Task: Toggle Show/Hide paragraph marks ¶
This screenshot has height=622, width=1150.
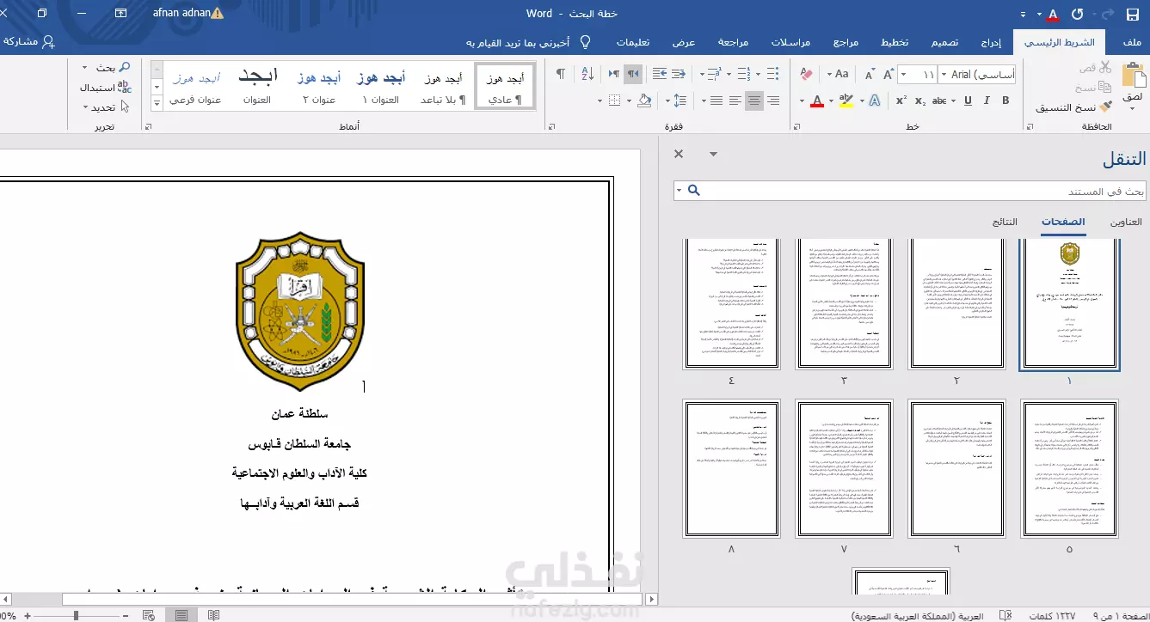Action: (561, 74)
